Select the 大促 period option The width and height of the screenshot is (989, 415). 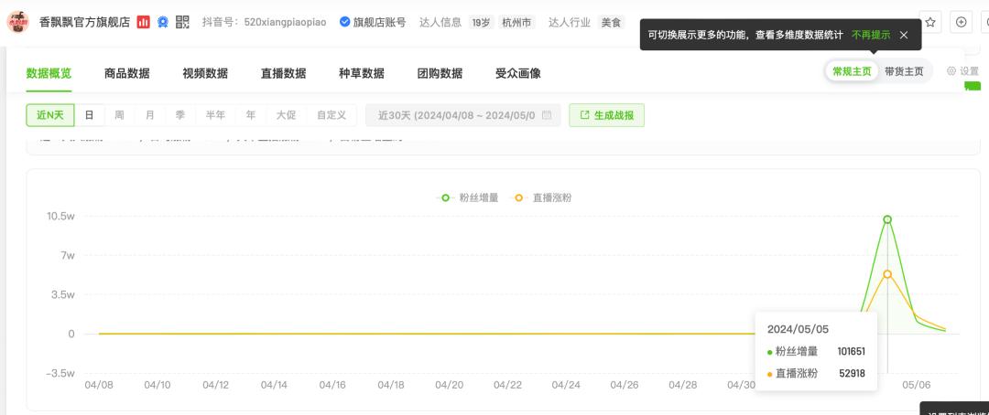point(286,115)
